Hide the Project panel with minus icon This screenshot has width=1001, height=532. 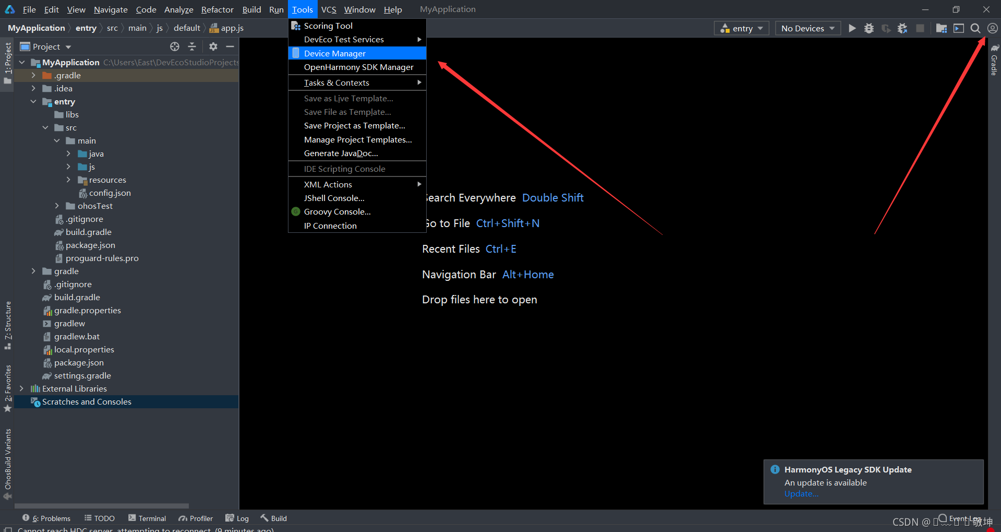tap(230, 46)
